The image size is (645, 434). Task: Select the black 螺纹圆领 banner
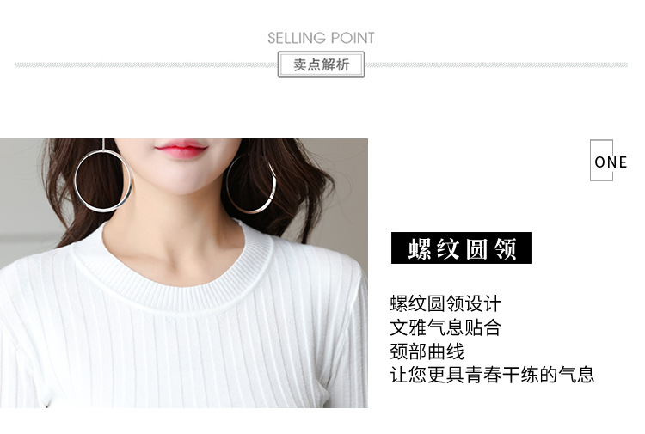[462, 248]
